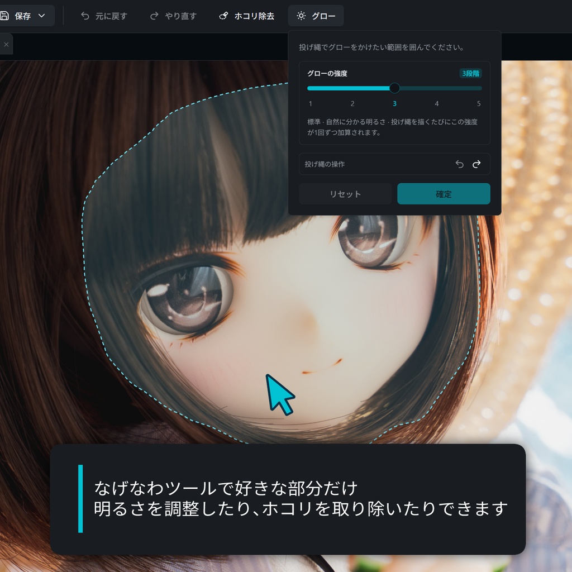Click やり直す redo in the toolbar

pyautogui.click(x=174, y=16)
